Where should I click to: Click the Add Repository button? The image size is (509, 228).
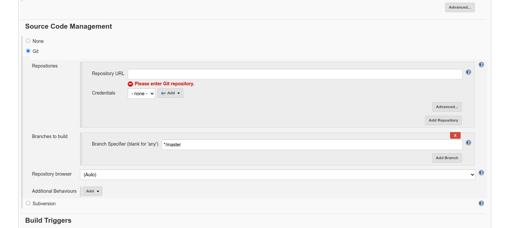[x=443, y=121]
